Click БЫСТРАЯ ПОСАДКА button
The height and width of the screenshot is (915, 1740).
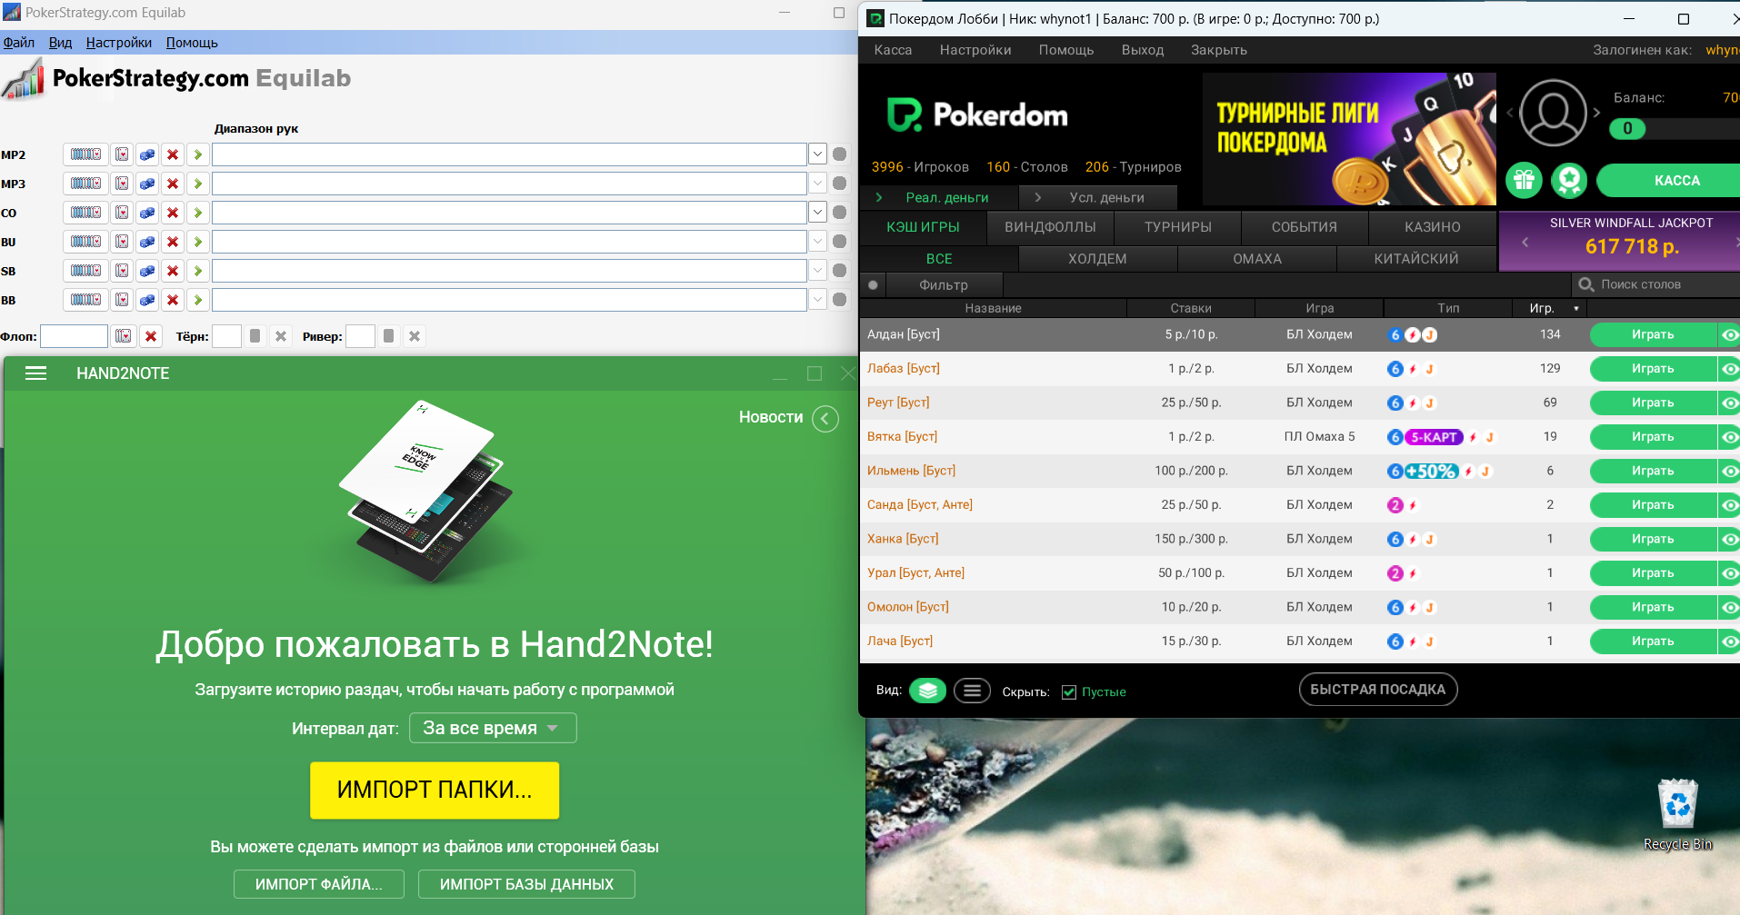1377,690
